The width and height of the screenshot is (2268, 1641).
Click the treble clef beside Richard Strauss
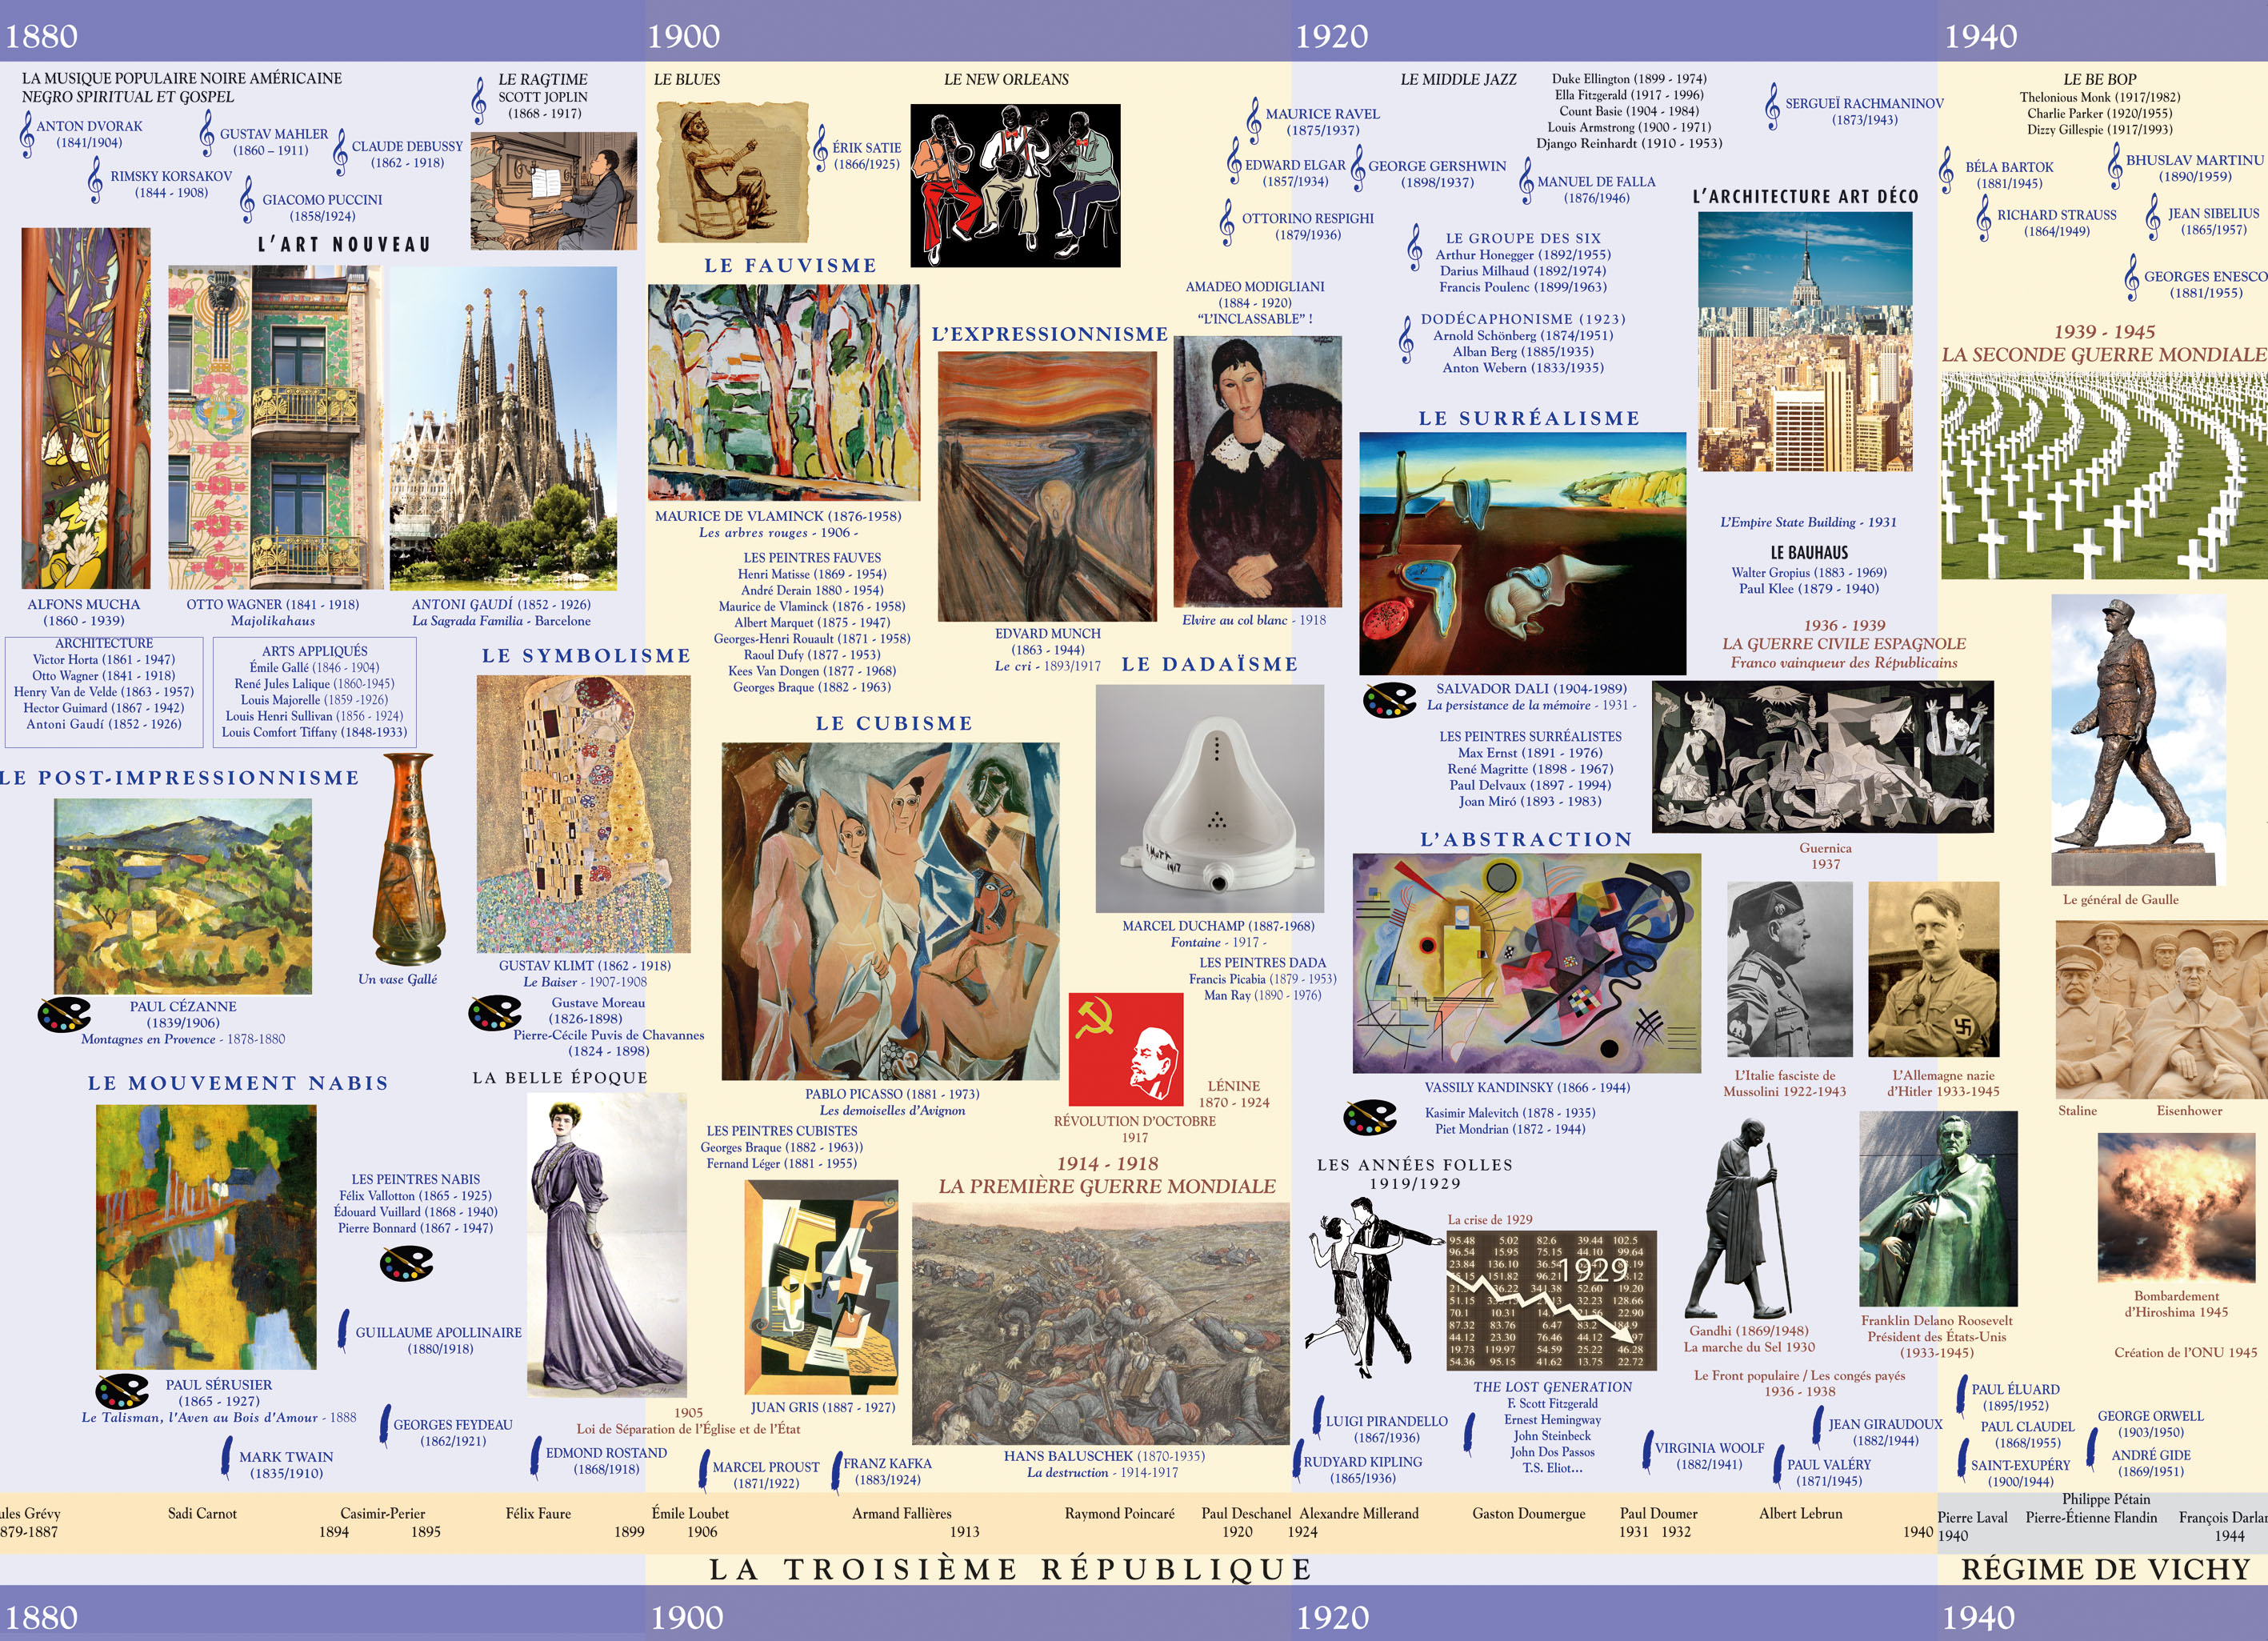click(1984, 218)
